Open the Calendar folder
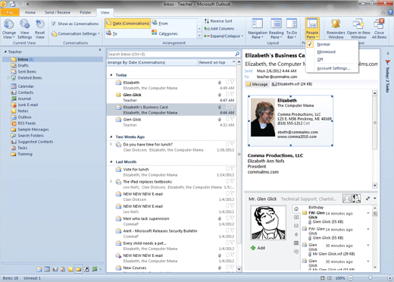The width and height of the screenshot is (394, 282). 22,86
